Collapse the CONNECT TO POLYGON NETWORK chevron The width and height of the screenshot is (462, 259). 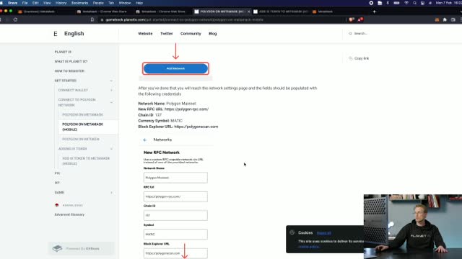pyautogui.click(x=111, y=102)
